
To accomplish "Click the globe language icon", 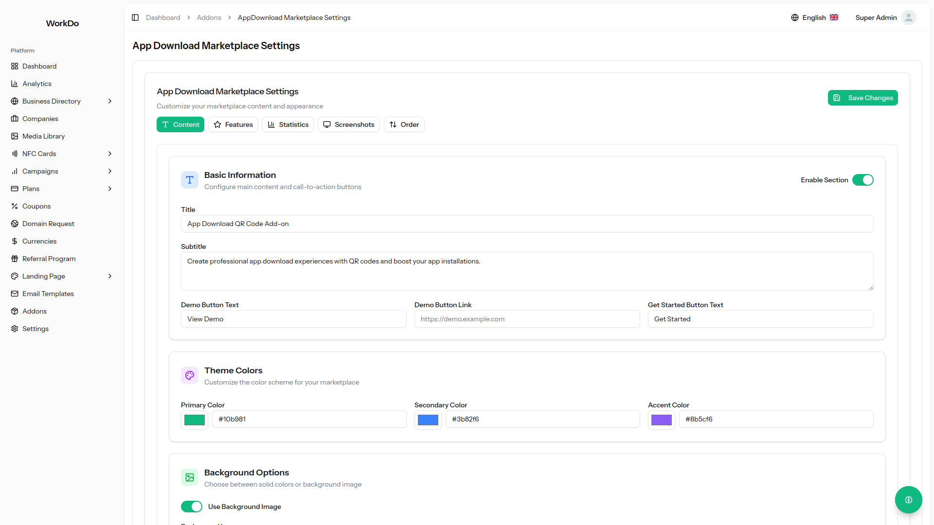I will (x=795, y=17).
